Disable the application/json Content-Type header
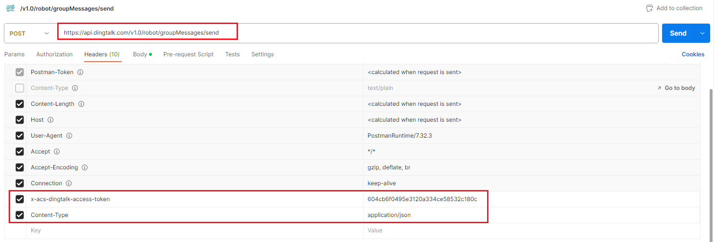This screenshot has width=714, height=242. pos(20,215)
